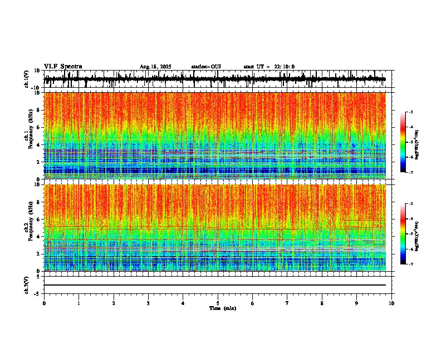
Task: Click the "-3" label on ch.1 color bar
Action: (411, 112)
